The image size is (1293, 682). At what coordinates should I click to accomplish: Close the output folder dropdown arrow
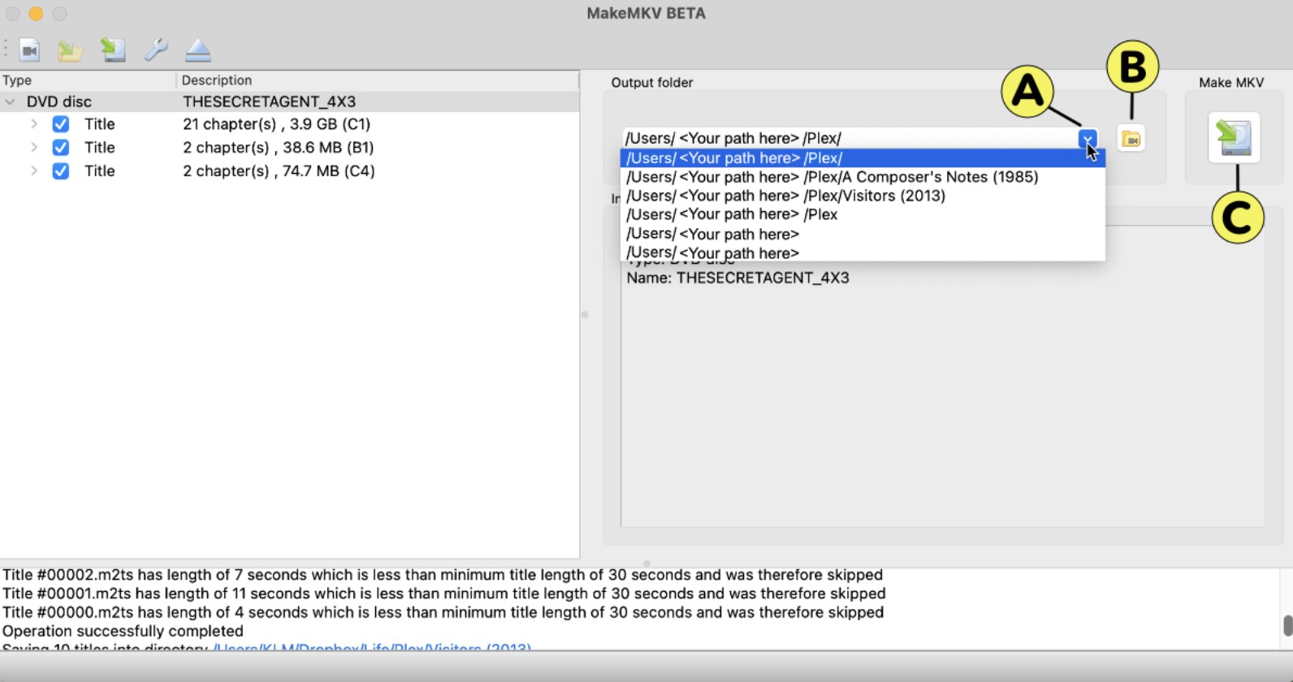tap(1088, 139)
